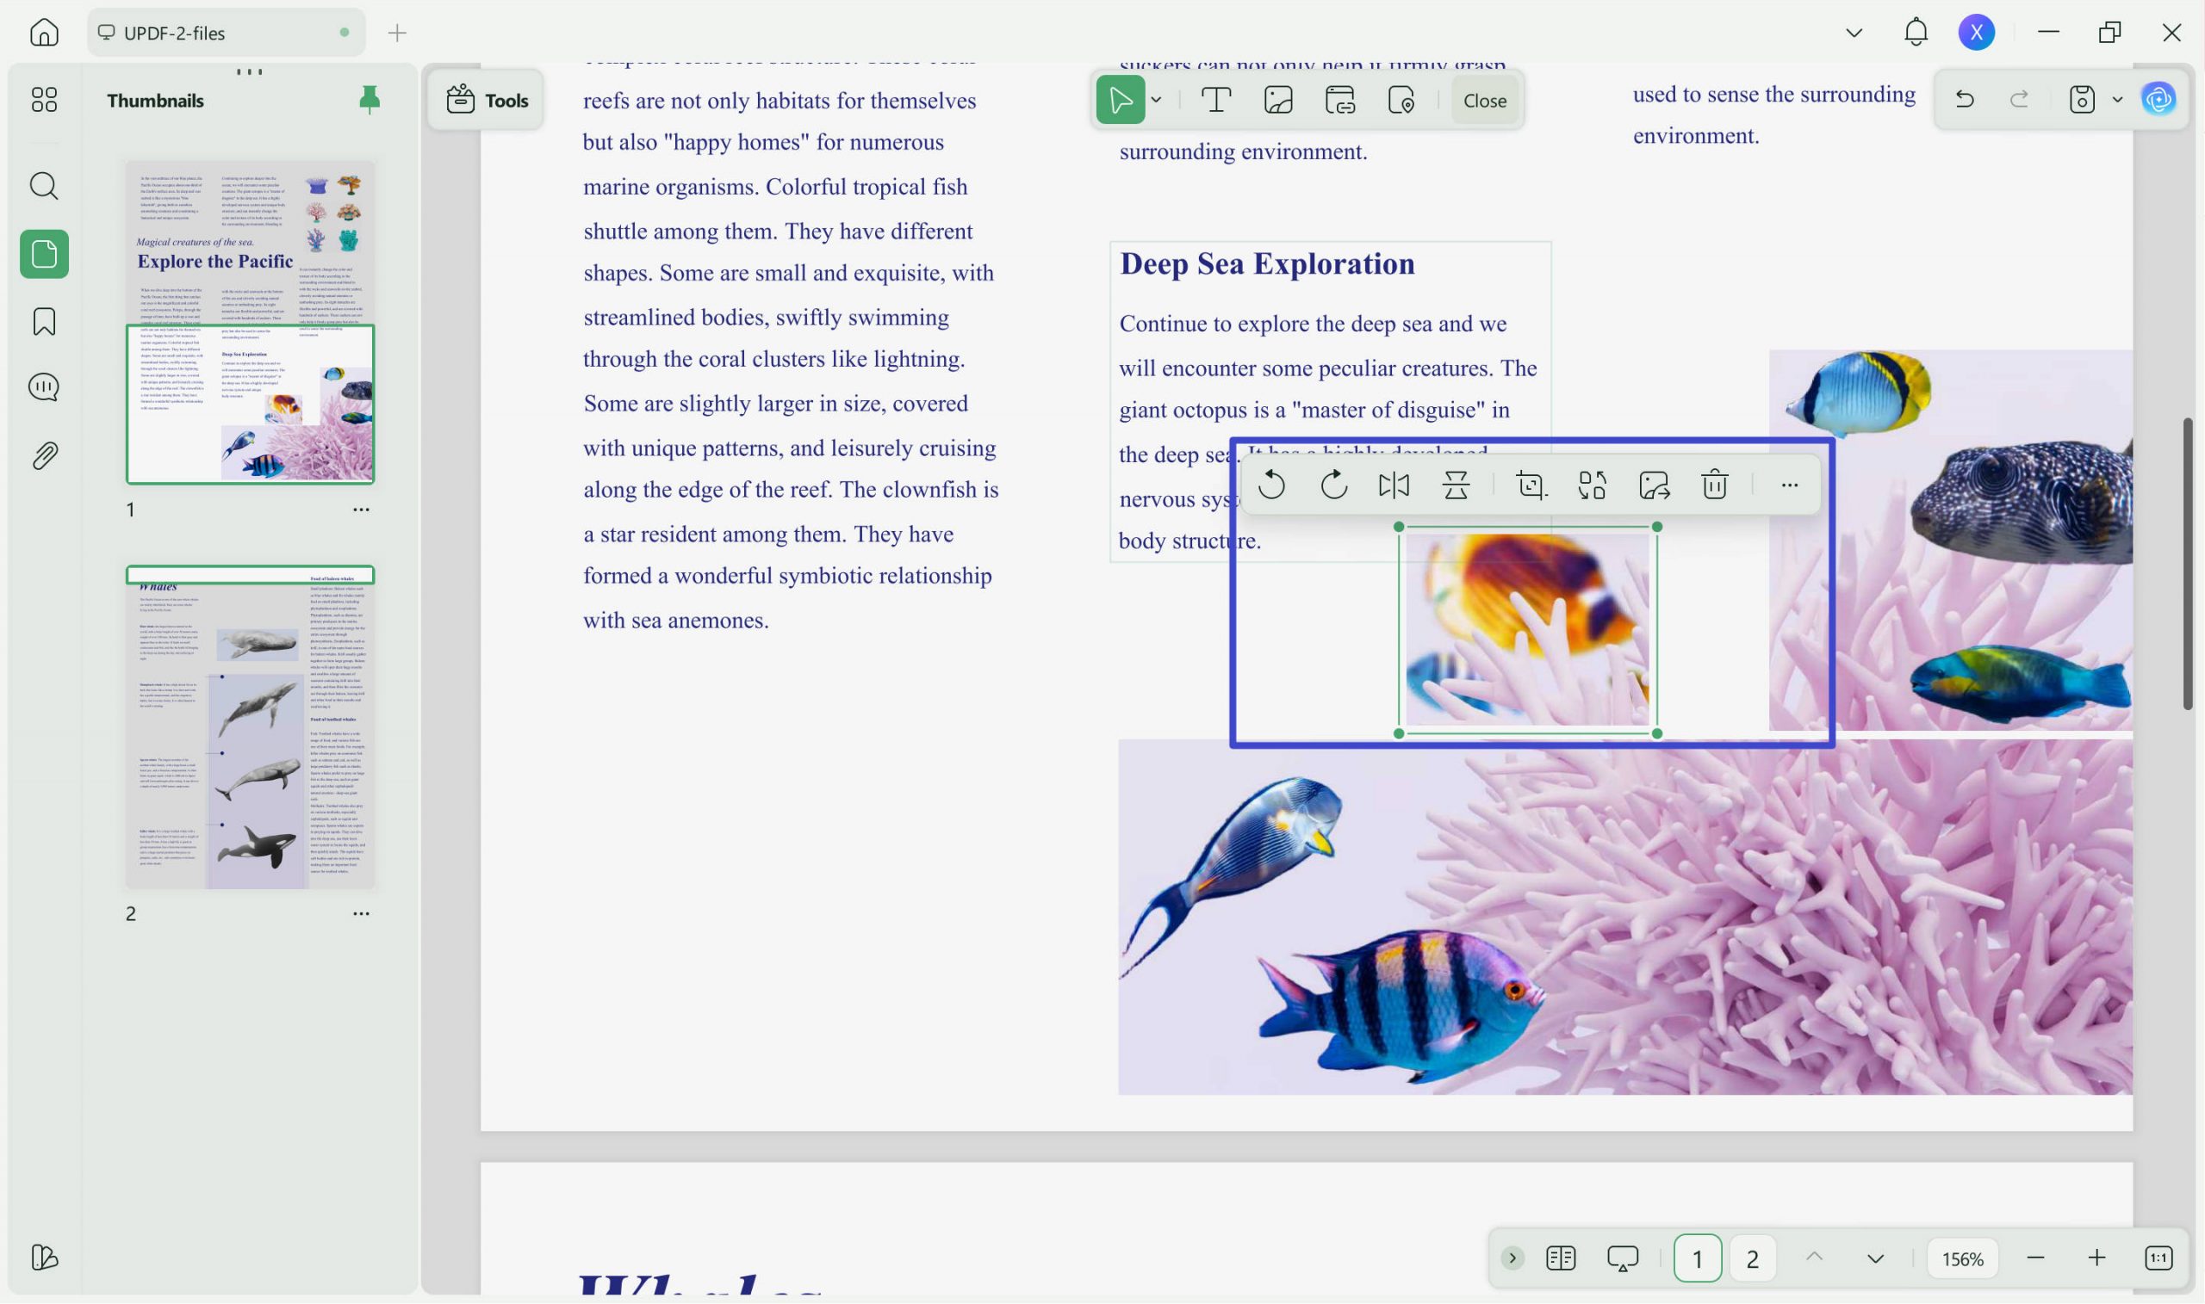This screenshot has width=2205, height=1304.
Task: Click total pages number 2
Action: (x=1751, y=1258)
